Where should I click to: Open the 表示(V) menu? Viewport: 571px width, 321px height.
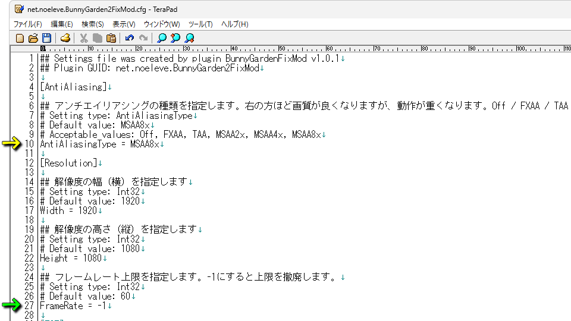pyautogui.click(x=124, y=24)
